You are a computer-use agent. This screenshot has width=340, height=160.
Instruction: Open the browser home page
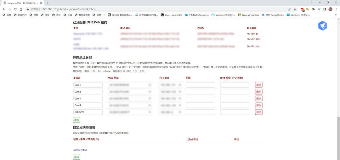tap(21, 9)
